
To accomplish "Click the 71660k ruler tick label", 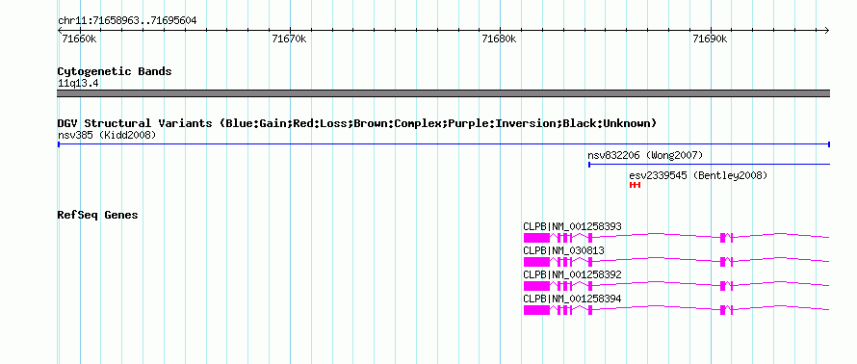I will [x=80, y=39].
